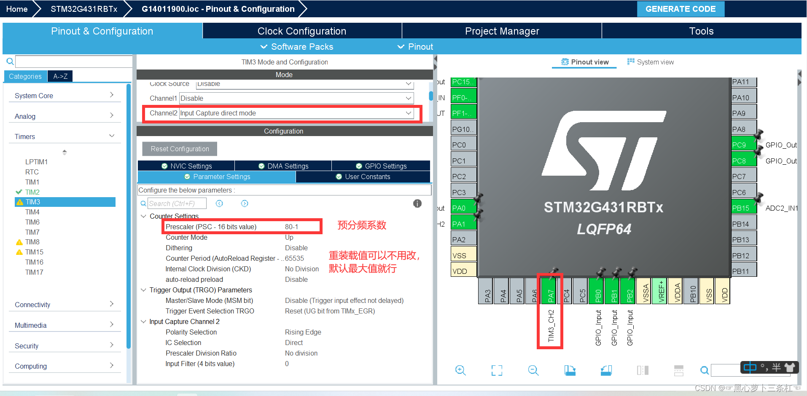Open the NVIC Settings tab
Image resolution: width=807 pixels, height=396 pixels.
(x=186, y=166)
